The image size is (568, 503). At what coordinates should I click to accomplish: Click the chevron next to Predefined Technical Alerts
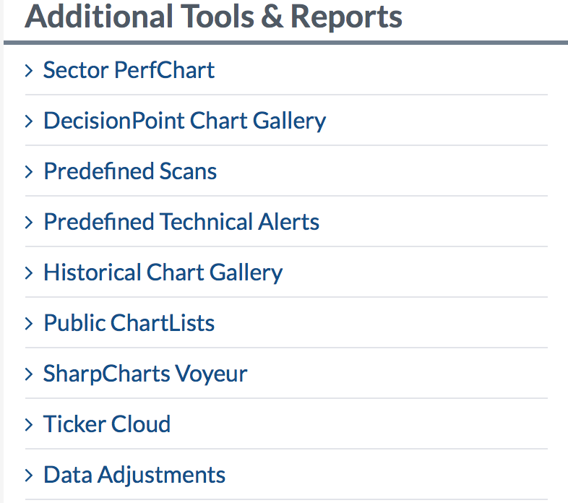click(x=29, y=222)
